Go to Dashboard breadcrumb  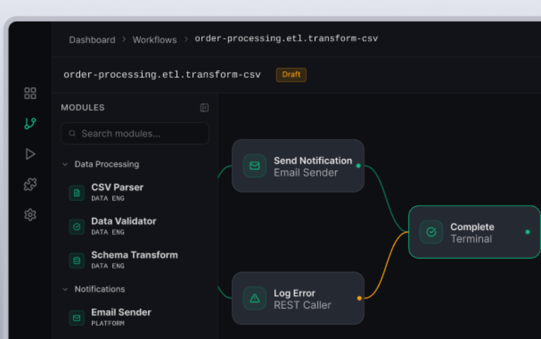click(92, 40)
